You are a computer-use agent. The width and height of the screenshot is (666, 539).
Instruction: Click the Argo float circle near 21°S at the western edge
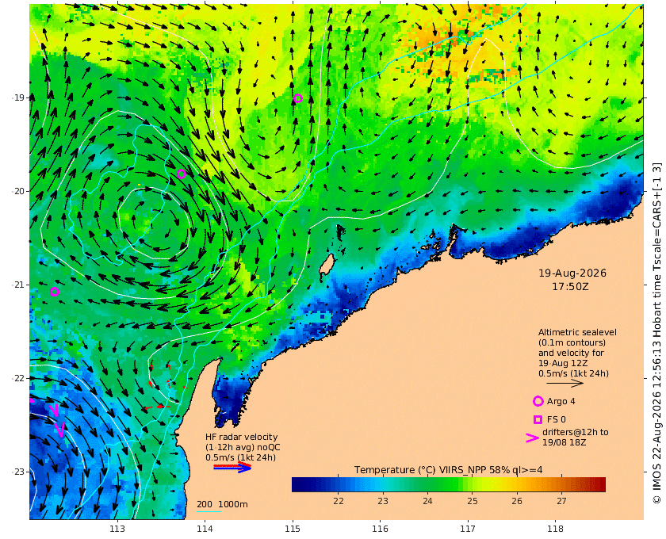(55, 292)
